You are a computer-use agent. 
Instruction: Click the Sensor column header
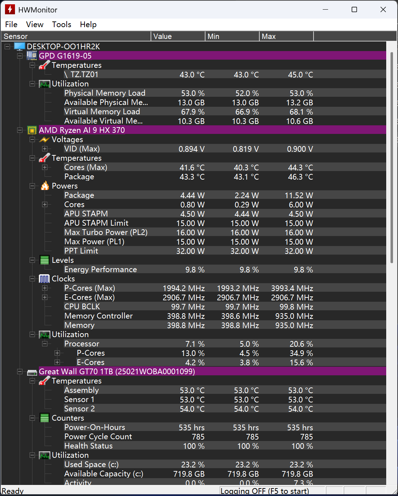(76, 36)
